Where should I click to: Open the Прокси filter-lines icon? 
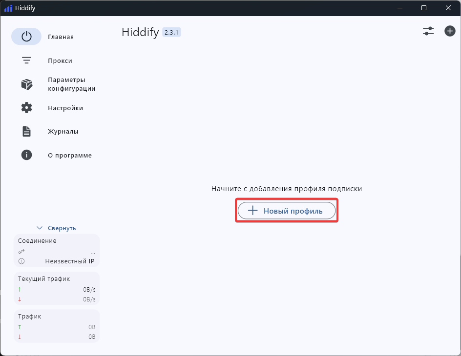26,60
